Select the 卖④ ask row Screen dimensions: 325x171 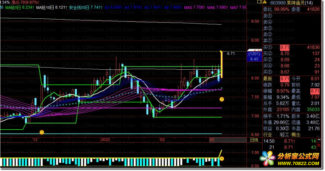point(292,22)
